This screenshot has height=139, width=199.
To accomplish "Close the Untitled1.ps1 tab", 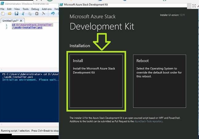I will (21, 21).
